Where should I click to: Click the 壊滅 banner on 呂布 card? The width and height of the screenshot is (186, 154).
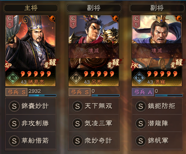tap(94, 51)
